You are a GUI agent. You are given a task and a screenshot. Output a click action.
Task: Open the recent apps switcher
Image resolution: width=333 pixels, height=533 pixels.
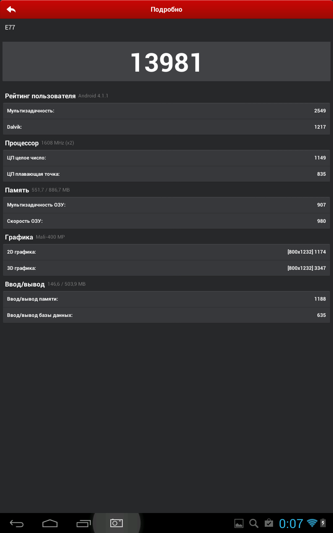click(x=83, y=523)
